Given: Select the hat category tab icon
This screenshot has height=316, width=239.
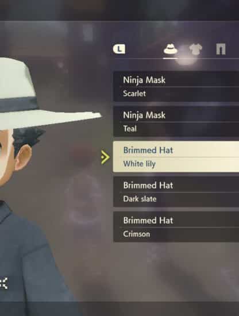Looking at the screenshot, I should pyautogui.click(x=171, y=49).
